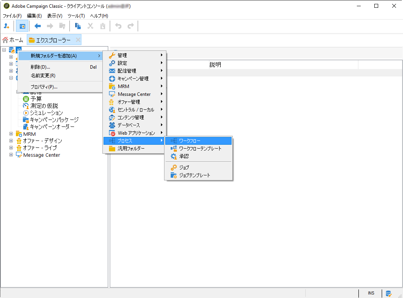Click the Message Center monitor icon in submenu
Screen dimensions: 403x298
pyautogui.click(x=112, y=94)
